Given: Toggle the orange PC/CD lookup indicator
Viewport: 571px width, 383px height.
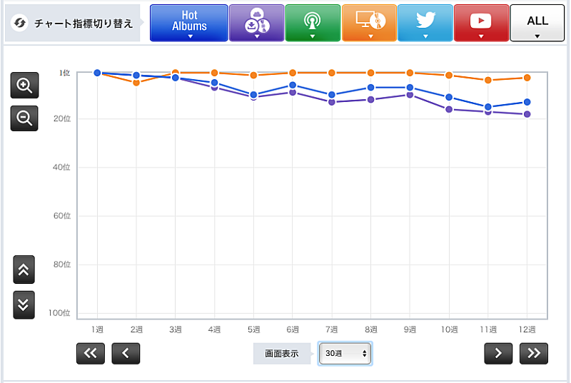Looking at the screenshot, I should tap(369, 23).
